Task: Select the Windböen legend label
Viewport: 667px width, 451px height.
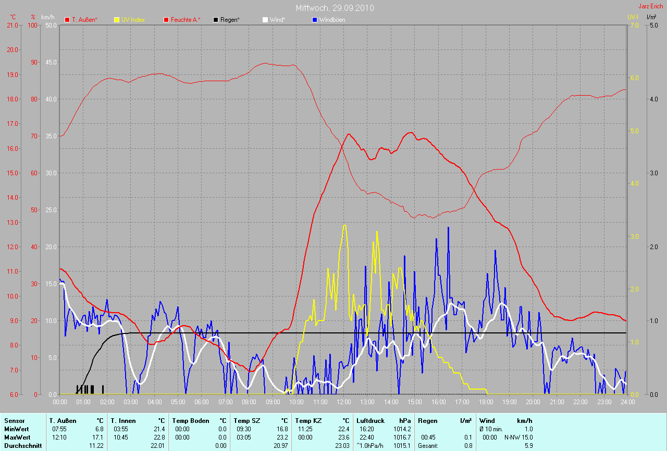Action: click(x=332, y=20)
